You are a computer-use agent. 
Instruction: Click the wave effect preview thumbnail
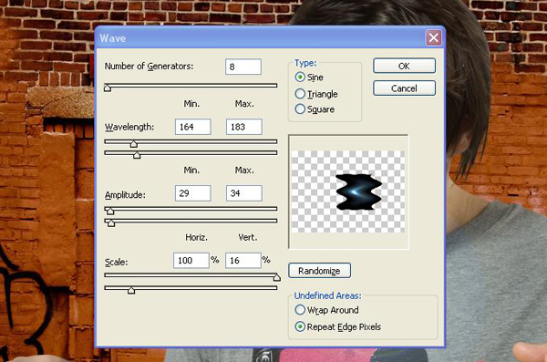tap(348, 191)
